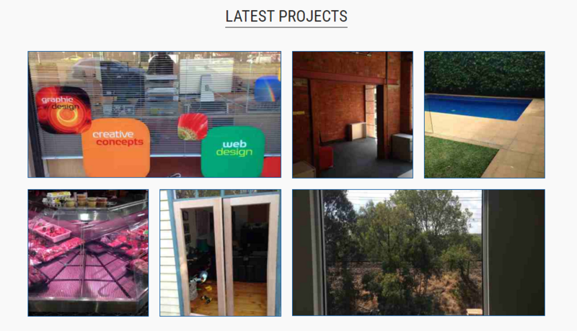
Task: Click the orange 'creative concepts' sticker
Action: click(116, 148)
